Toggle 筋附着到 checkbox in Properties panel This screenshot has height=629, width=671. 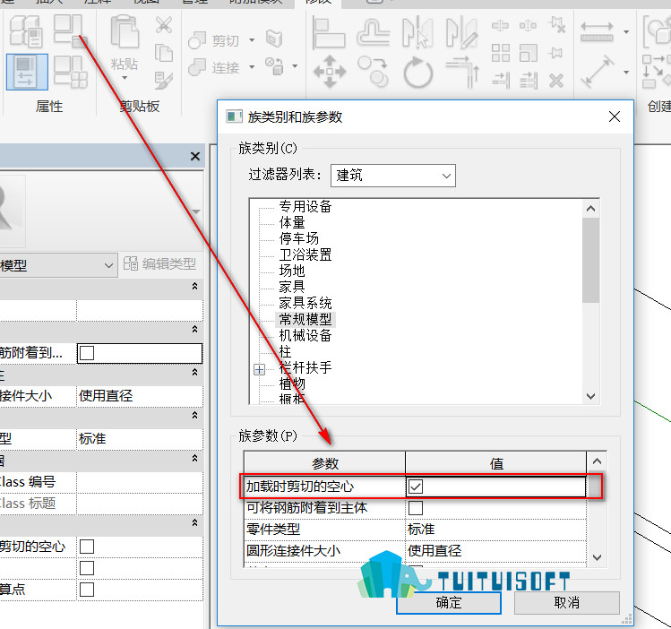click(87, 353)
